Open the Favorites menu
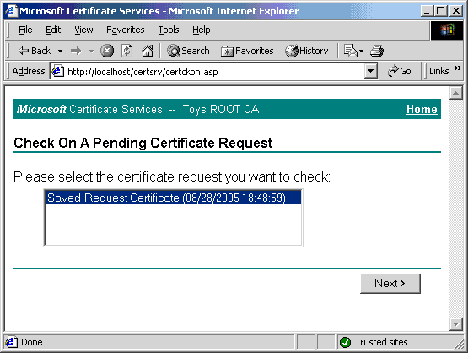468x353 pixels. tap(126, 30)
